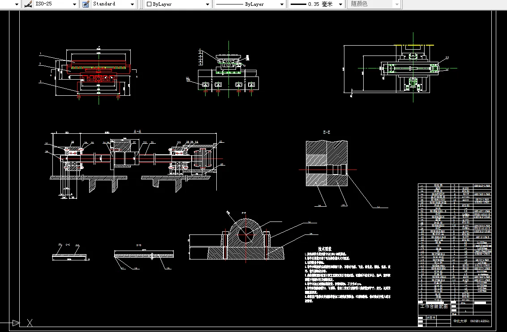Click the 06020142X41 drawing number text
The width and height of the screenshot is (507, 332).
(480, 321)
